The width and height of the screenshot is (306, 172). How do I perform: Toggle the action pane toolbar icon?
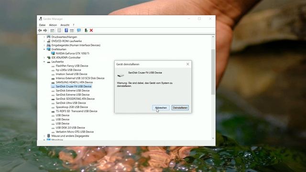pyautogui.click(x=72, y=31)
